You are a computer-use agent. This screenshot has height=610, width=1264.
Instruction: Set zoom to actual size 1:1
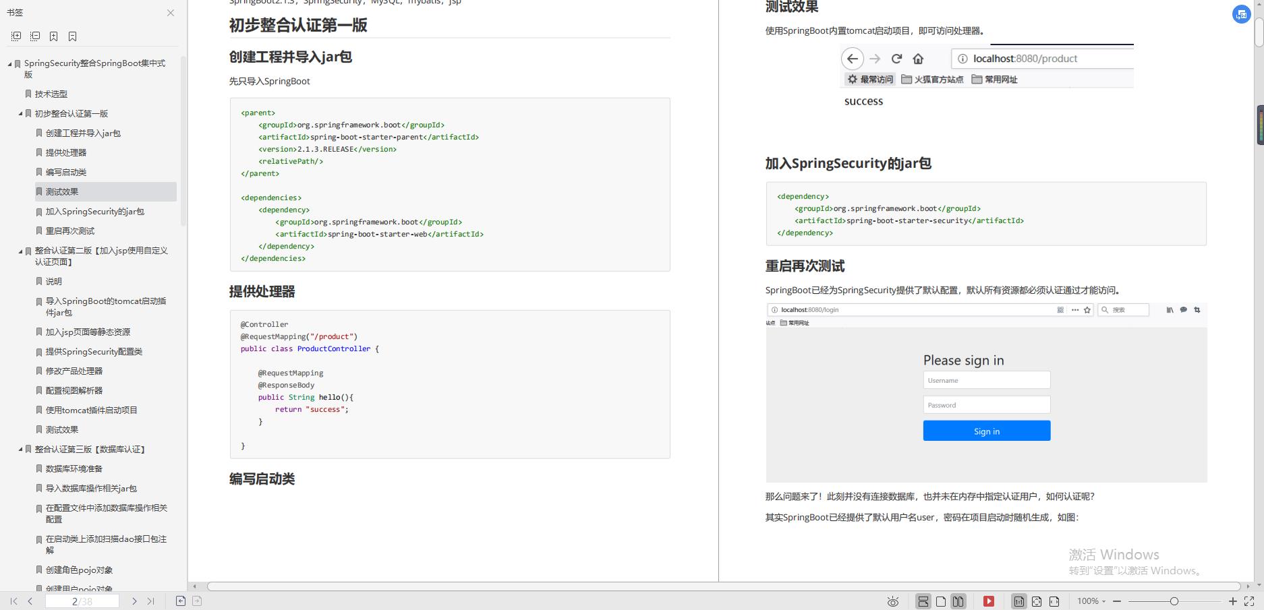tap(1019, 601)
